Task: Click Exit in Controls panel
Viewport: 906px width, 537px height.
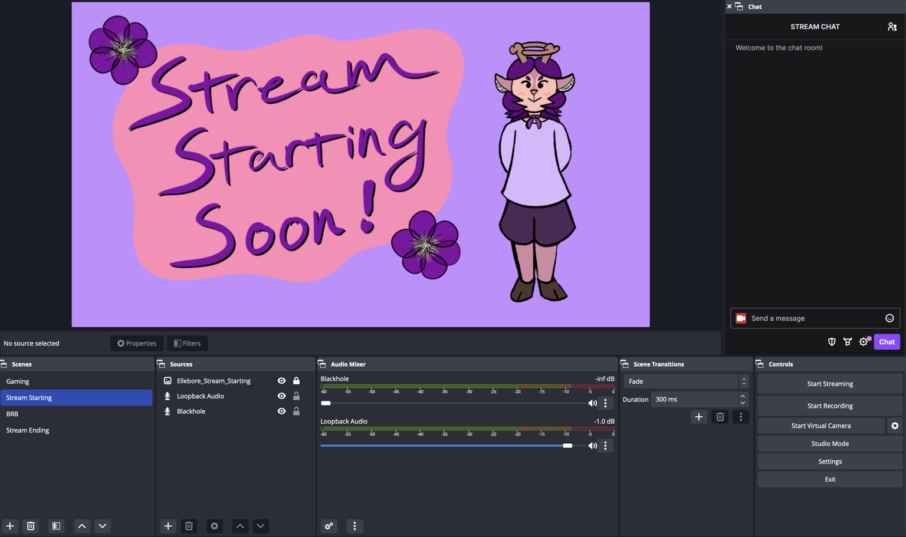Action: tap(830, 479)
